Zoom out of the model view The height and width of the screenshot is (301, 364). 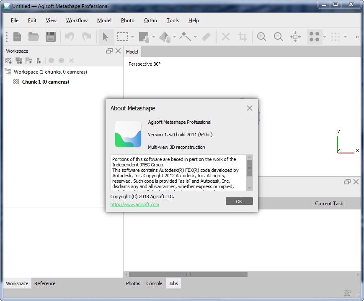tap(278, 37)
